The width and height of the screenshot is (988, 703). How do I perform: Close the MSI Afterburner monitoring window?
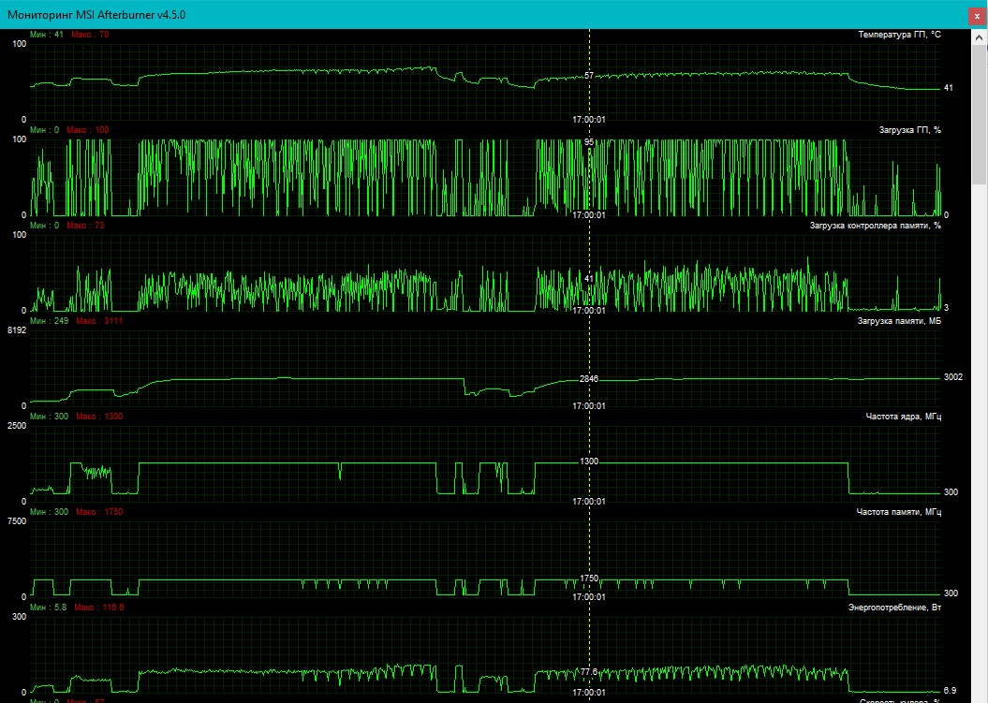click(978, 16)
